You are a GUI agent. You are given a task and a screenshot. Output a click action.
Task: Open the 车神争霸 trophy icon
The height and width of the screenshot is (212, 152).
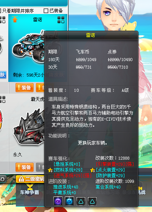pyautogui.click(x=29, y=187)
